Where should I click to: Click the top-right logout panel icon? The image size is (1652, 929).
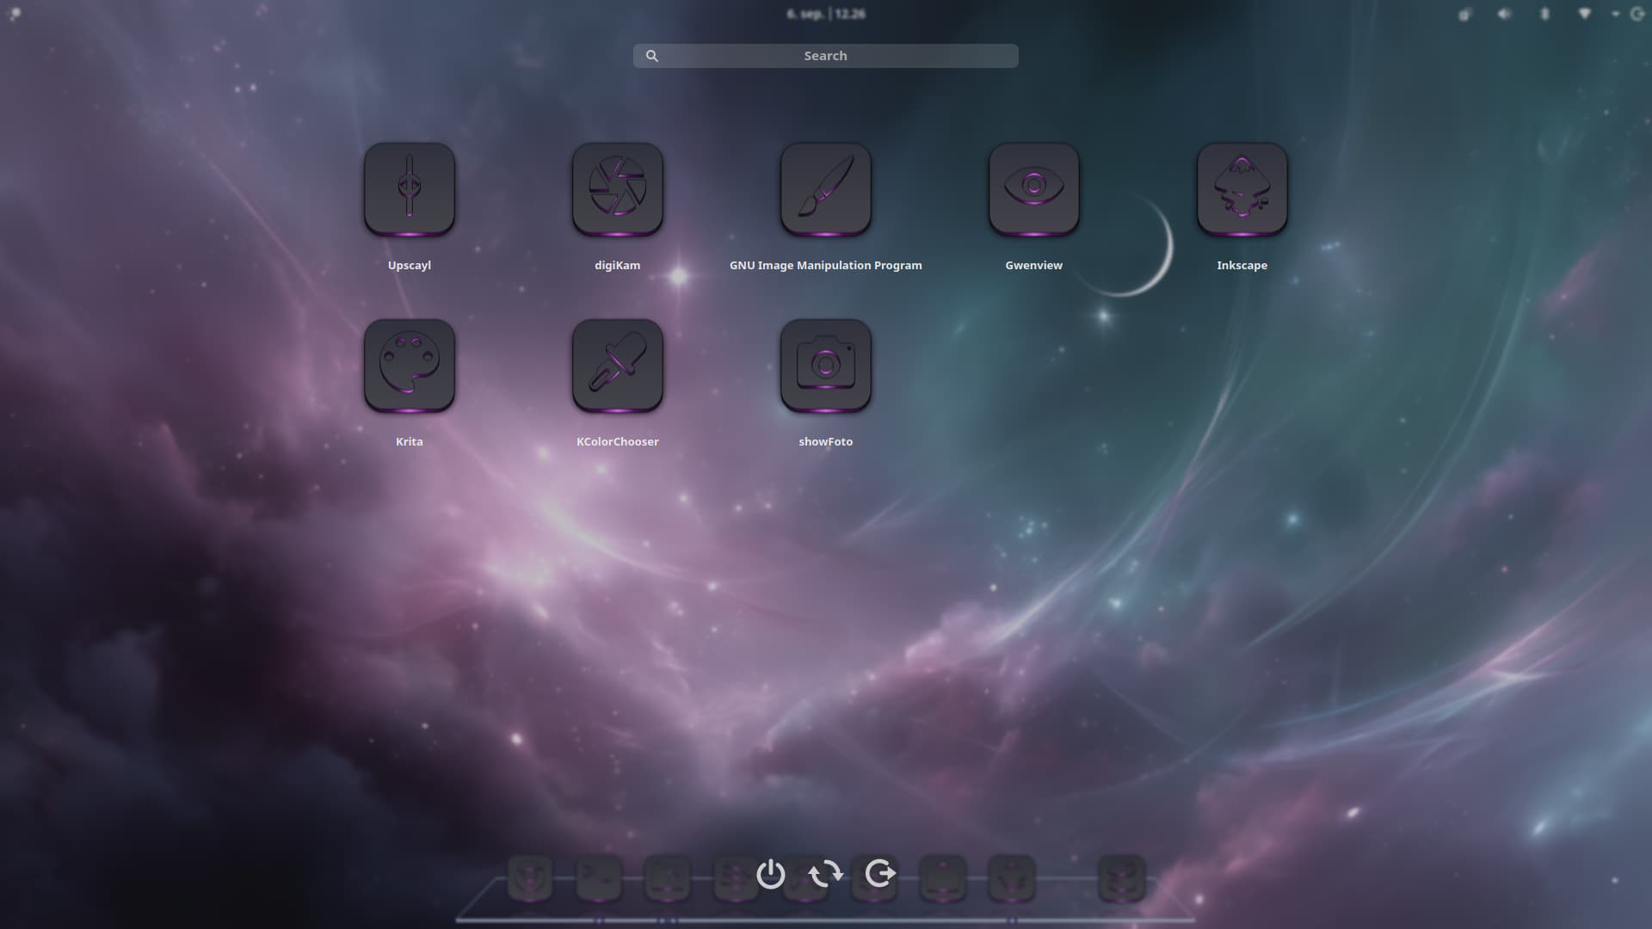tap(1637, 14)
